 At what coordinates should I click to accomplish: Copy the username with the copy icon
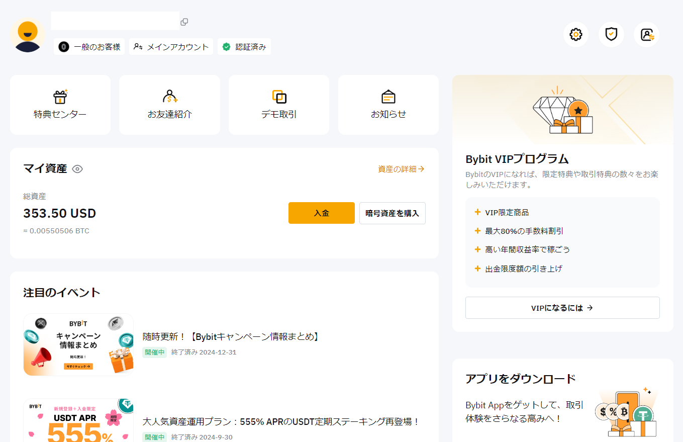(x=184, y=22)
